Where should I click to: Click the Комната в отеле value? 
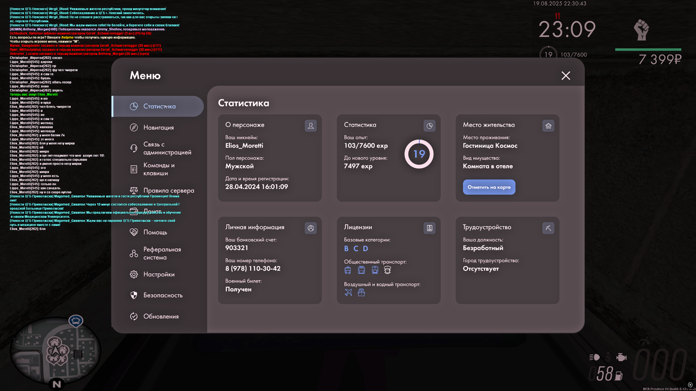[x=488, y=166]
